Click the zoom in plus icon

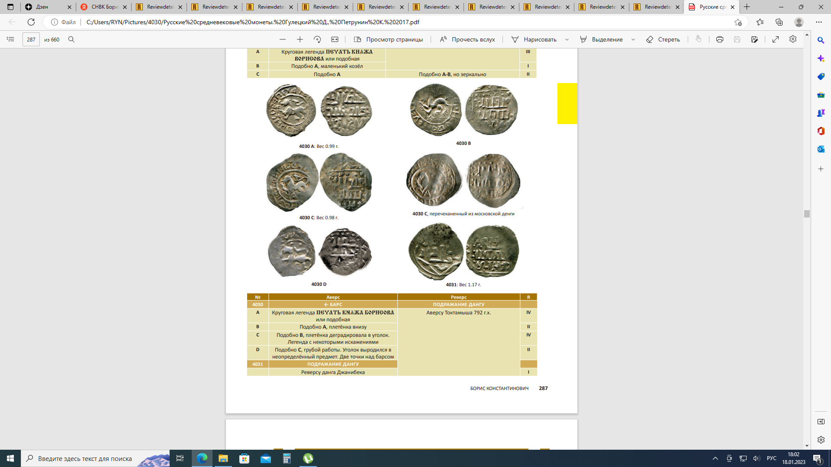click(300, 39)
